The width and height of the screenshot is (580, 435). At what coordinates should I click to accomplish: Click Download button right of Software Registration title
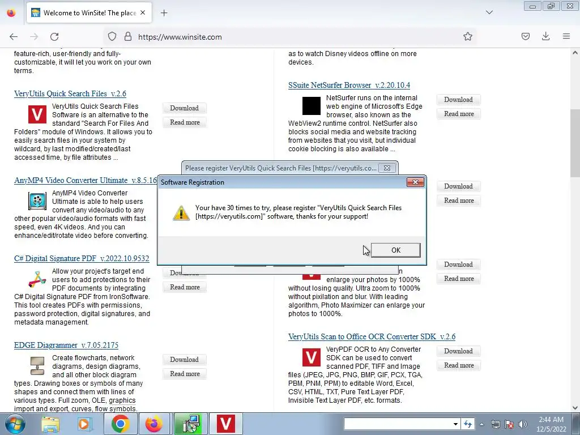(458, 186)
